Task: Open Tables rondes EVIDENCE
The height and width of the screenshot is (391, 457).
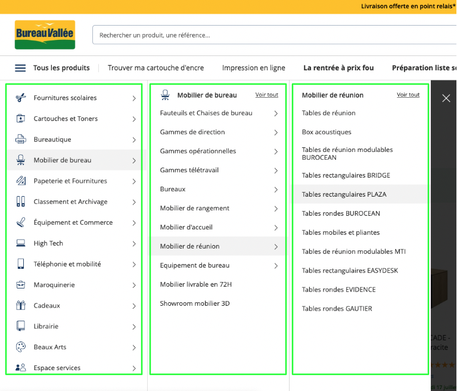Action: [x=338, y=290]
